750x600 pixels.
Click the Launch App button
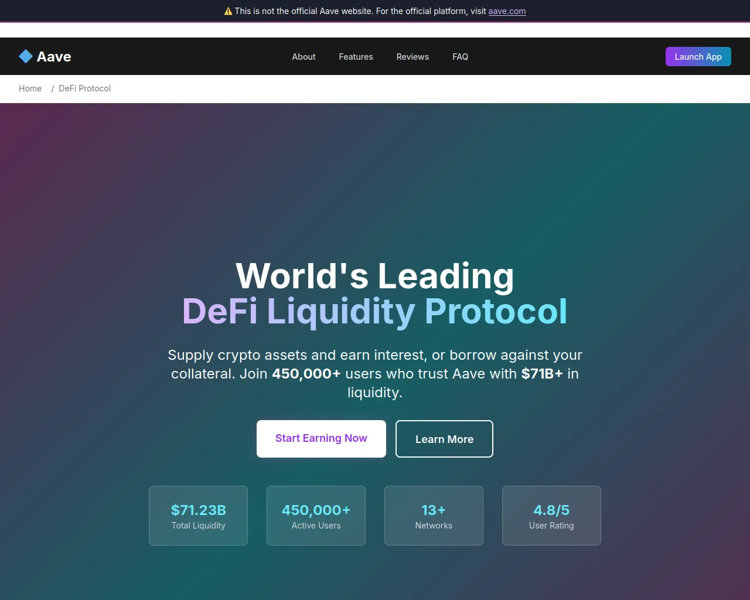click(698, 57)
